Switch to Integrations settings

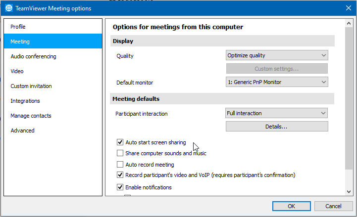53,101
